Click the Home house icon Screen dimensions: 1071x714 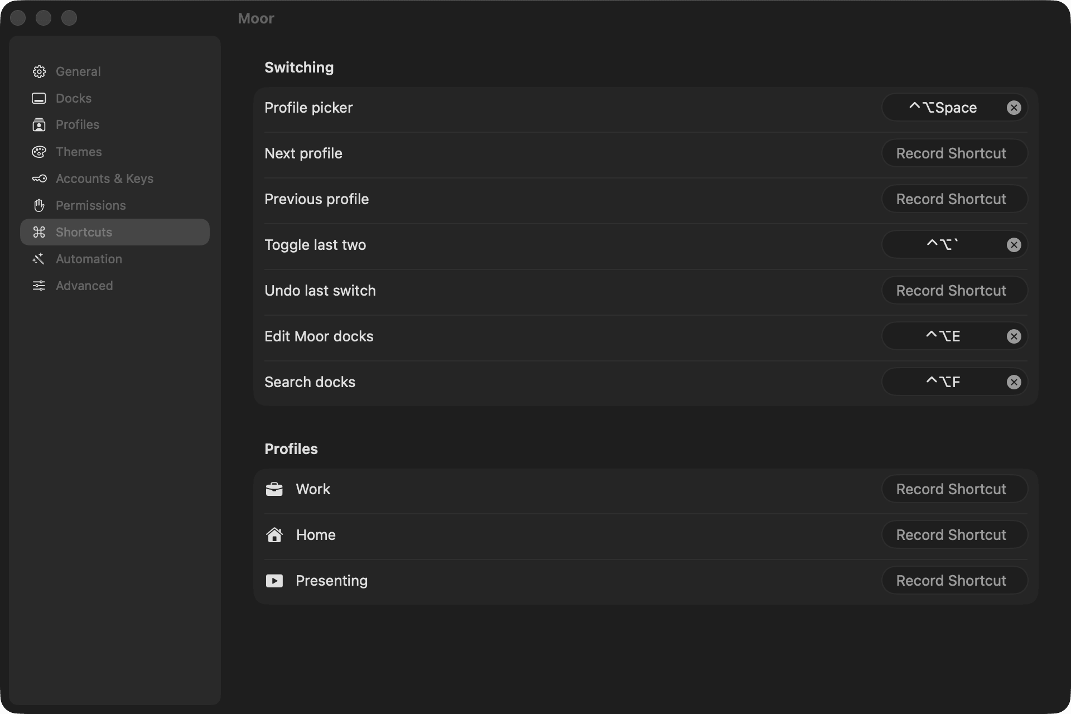[x=274, y=535]
